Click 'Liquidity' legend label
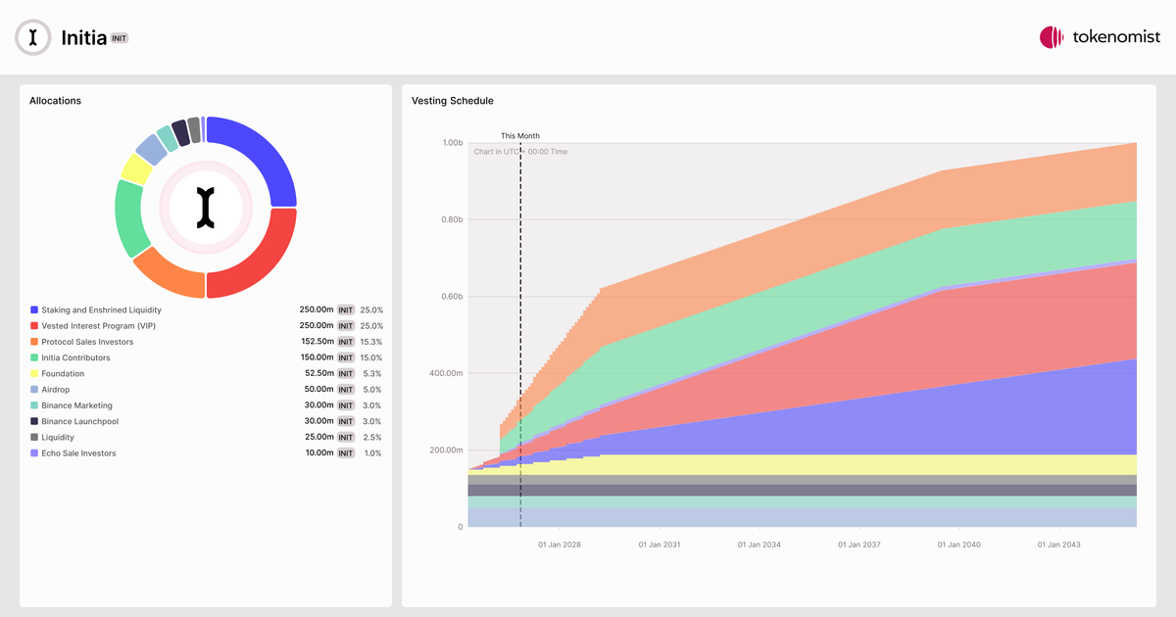 [58, 437]
